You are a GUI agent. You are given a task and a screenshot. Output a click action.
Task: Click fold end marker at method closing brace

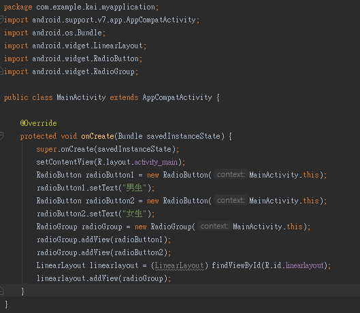tap(1, 291)
